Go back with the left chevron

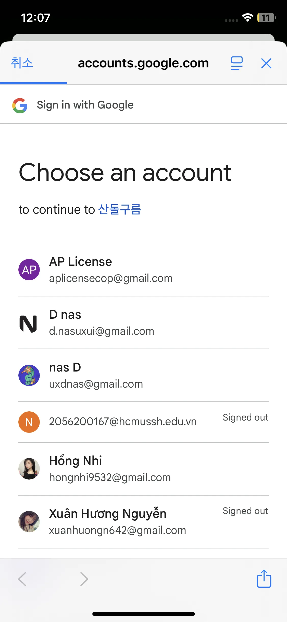click(x=22, y=579)
